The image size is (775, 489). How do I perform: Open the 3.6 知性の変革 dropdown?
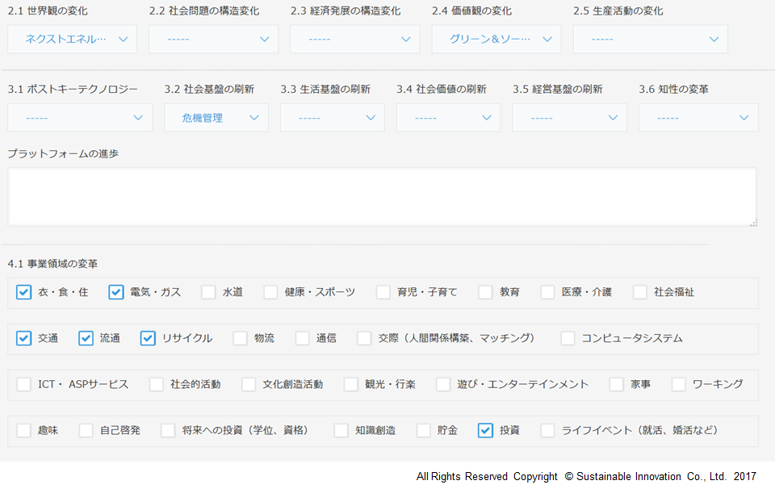click(x=698, y=118)
